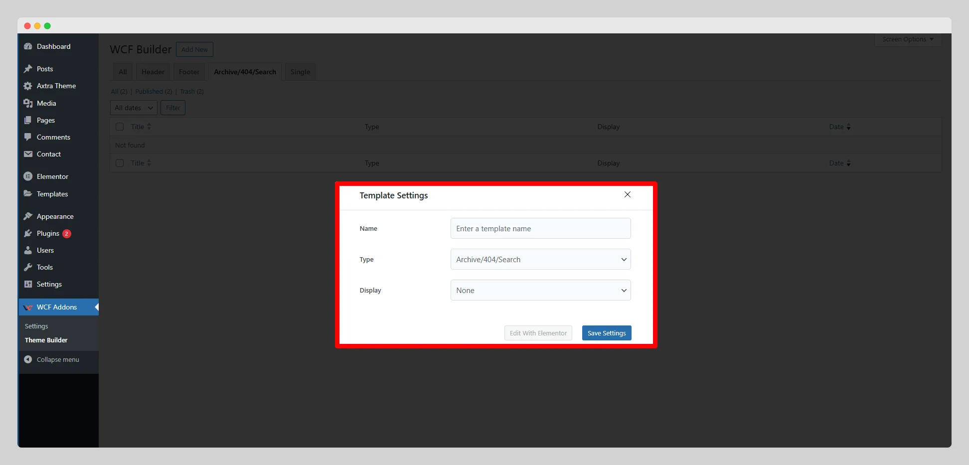The height and width of the screenshot is (465, 969).
Task: Tick the select-all checkbox in the table header
Action: coord(120,127)
